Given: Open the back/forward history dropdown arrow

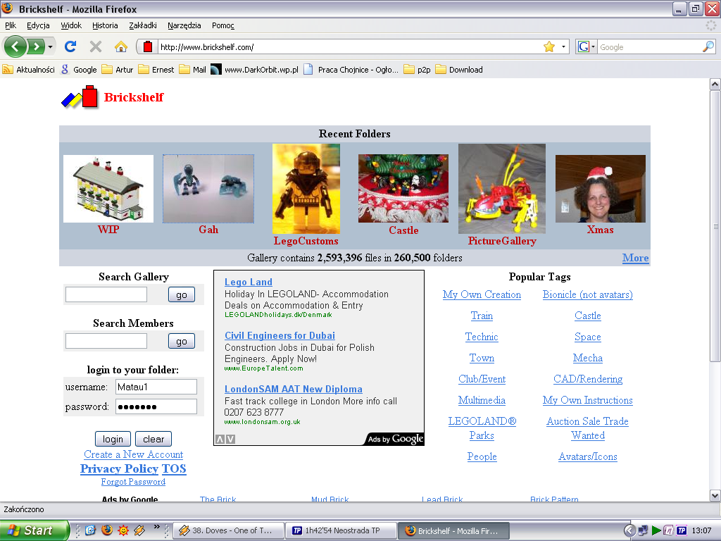Looking at the screenshot, I should coord(50,47).
